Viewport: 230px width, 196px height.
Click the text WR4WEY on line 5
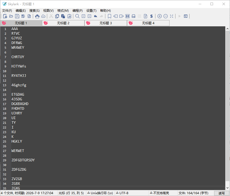point(18,47)
